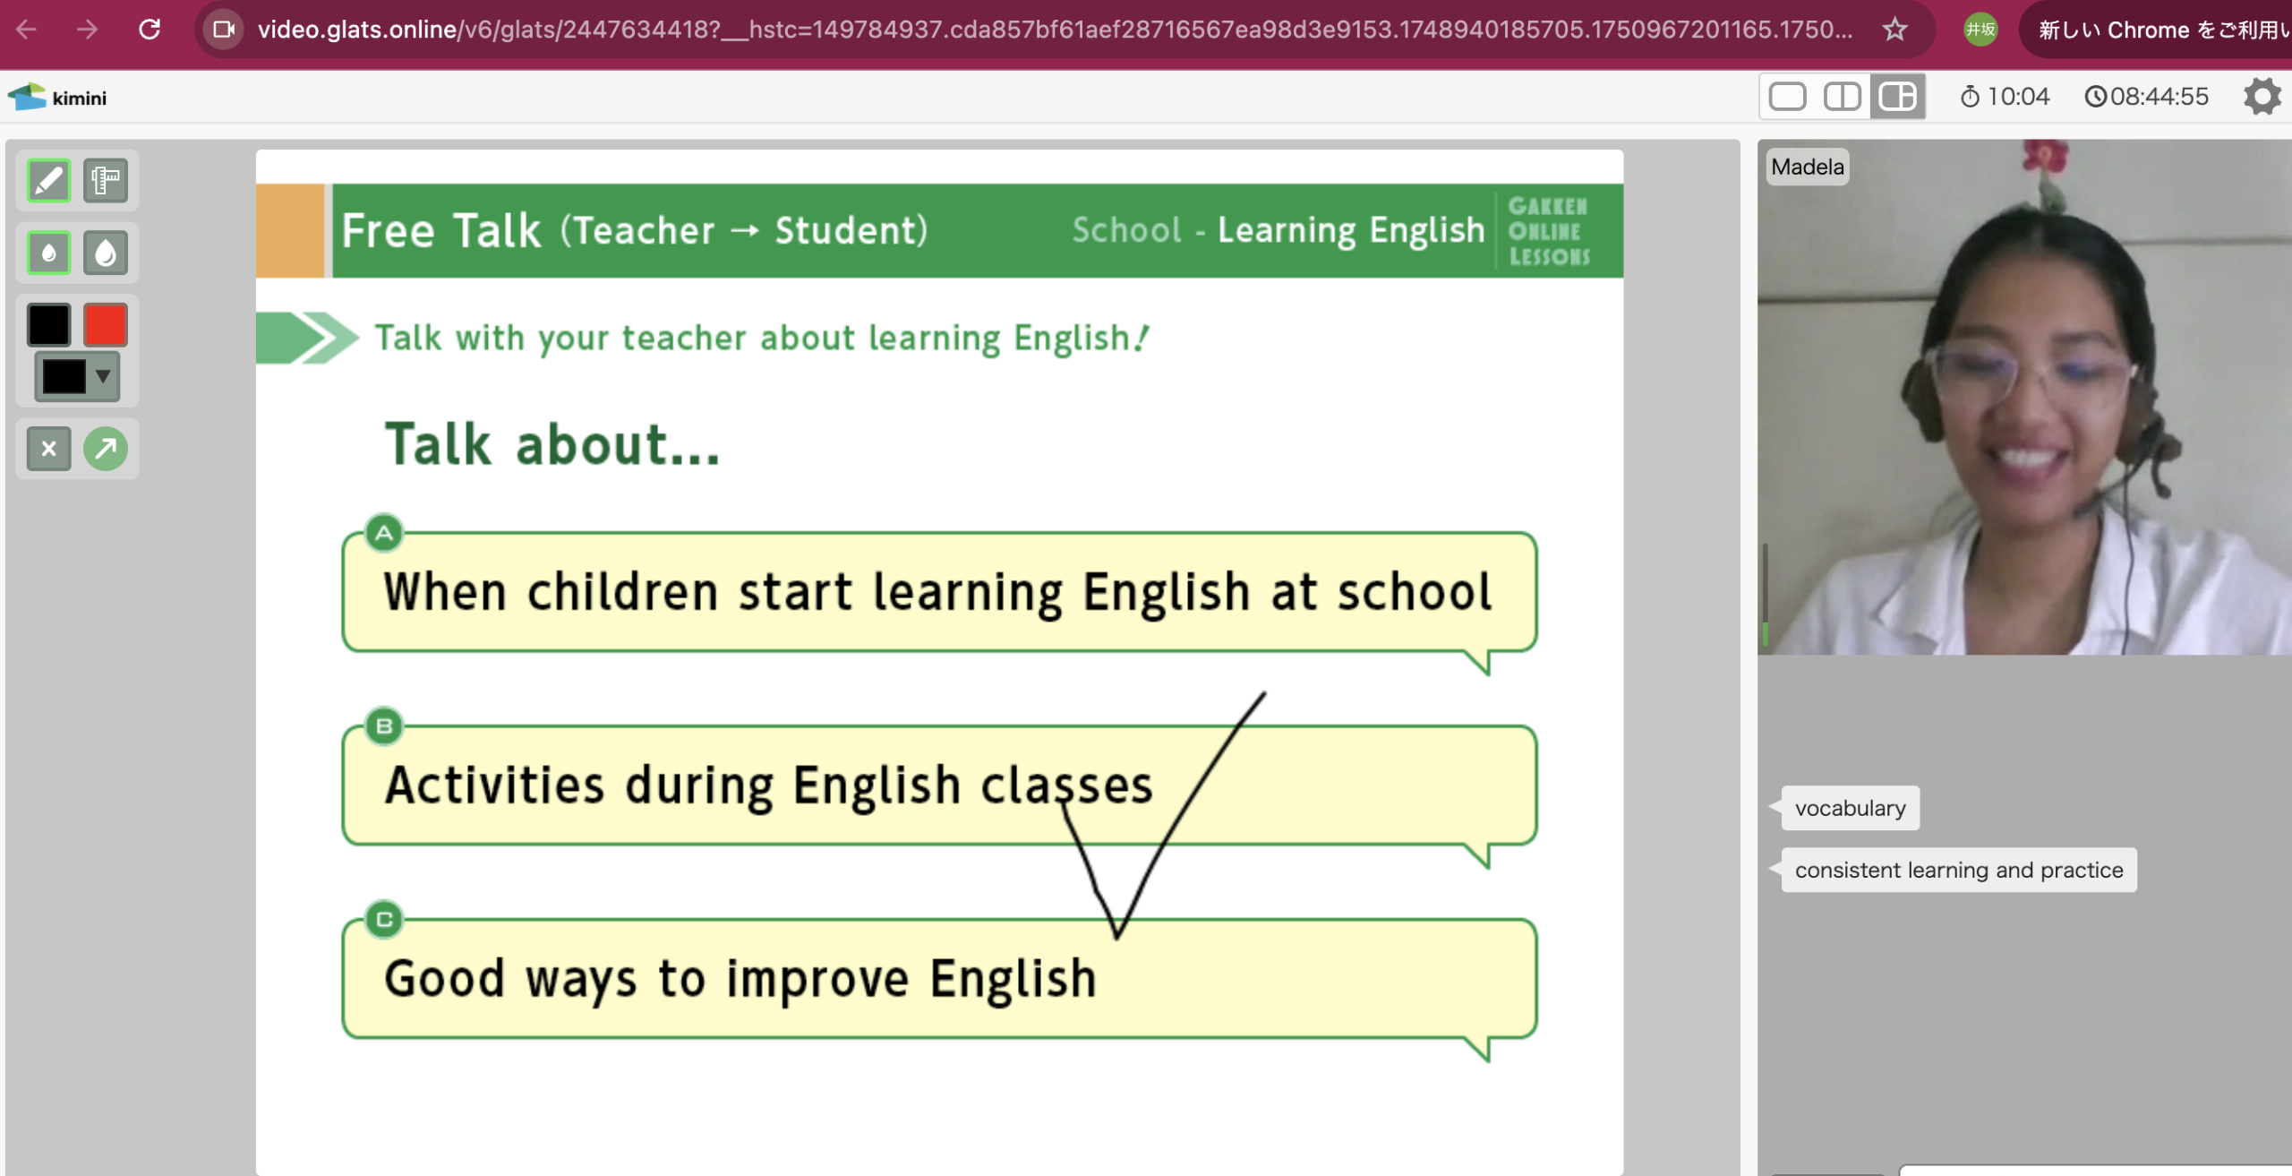
Task: Select the pen drawing tool
Action: point(48,181)
